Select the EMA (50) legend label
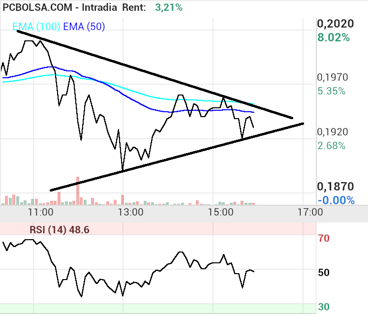This screenshot has height=314, width=368. coord(84,27)
